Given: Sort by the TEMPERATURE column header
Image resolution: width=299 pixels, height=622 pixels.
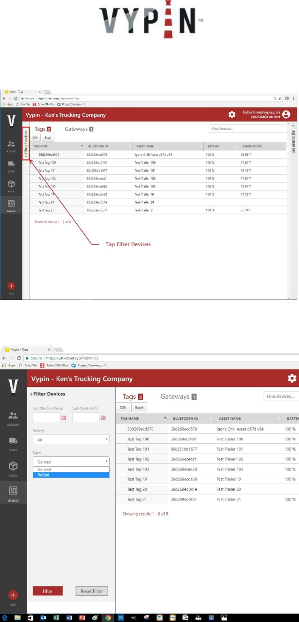Looking at the screenshot, I should point(262,146).
